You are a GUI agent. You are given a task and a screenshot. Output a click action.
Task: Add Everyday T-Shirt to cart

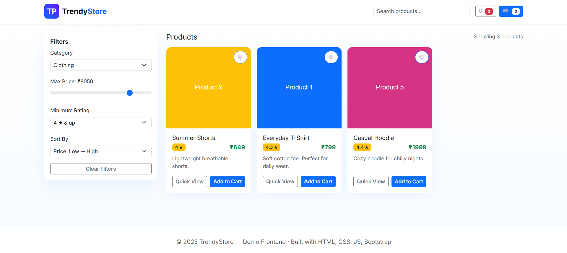coord(318,182)
